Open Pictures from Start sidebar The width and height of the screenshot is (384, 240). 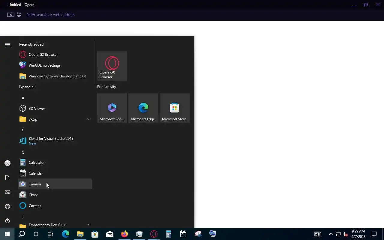point(7,192)
